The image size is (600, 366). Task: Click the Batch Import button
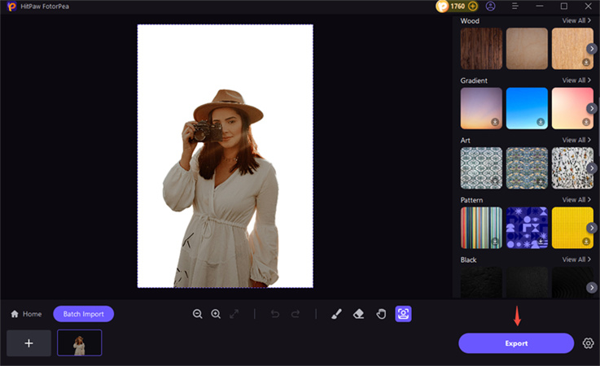coord(84,314)
